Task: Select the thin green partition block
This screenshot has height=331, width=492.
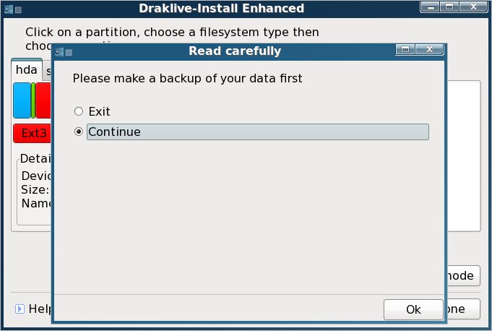Action: 33,100
